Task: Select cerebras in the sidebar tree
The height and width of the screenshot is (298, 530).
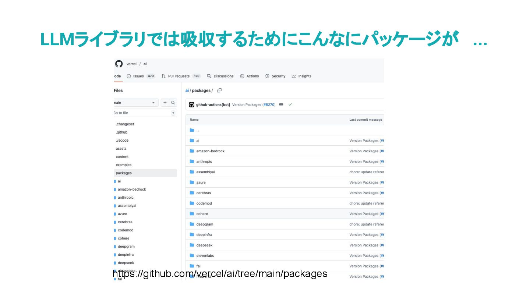Action: tap(125, 222)
